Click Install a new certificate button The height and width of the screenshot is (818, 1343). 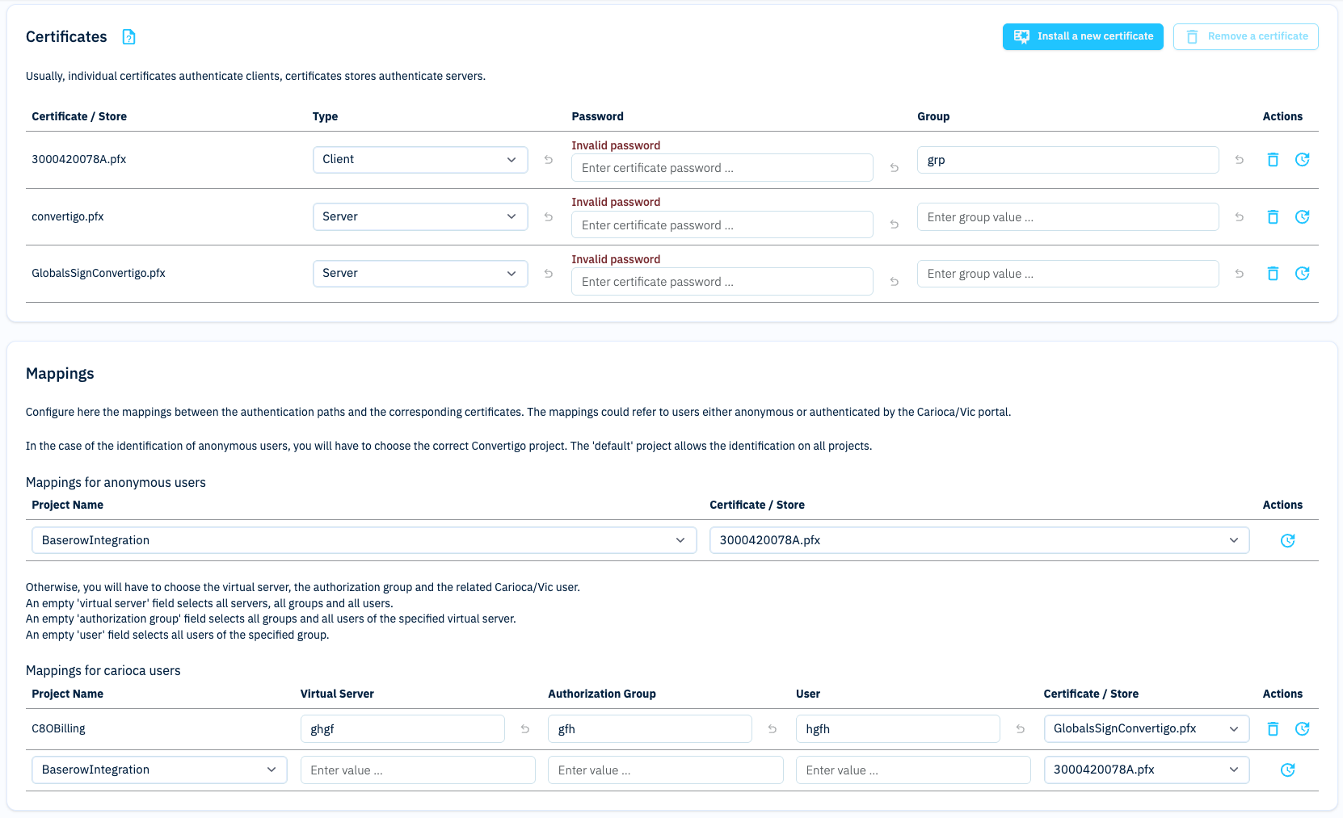click(1082, 36)
